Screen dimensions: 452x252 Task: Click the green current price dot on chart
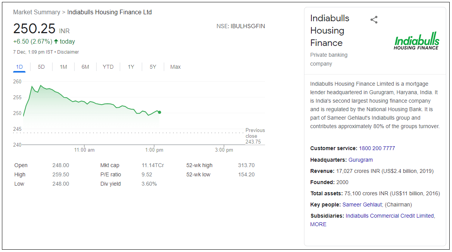coord(160,112)
